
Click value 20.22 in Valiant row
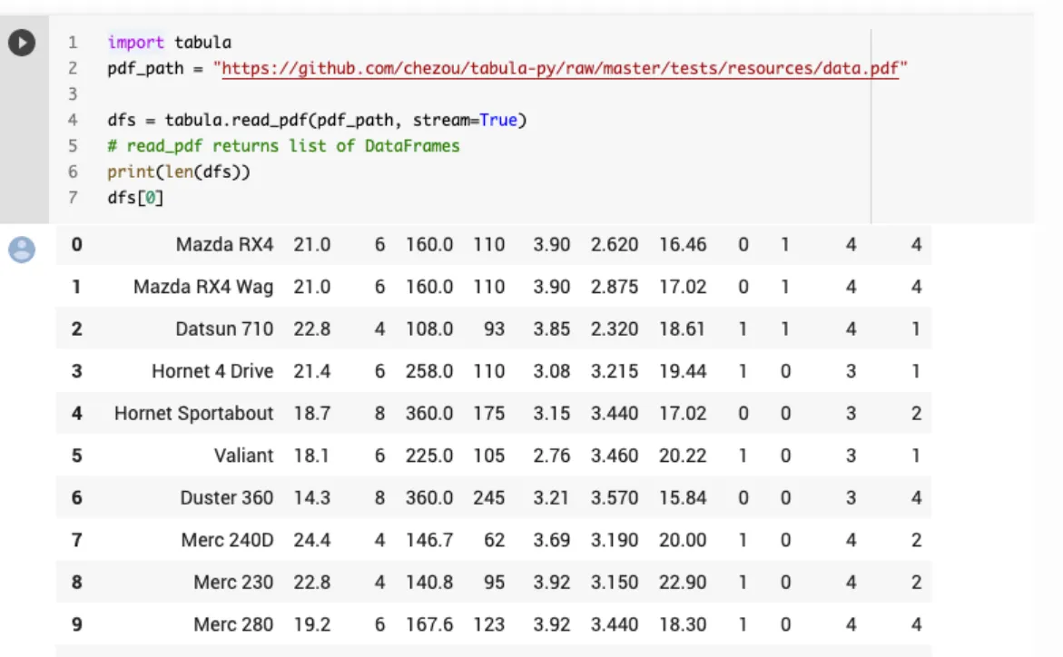click(683, 456)
